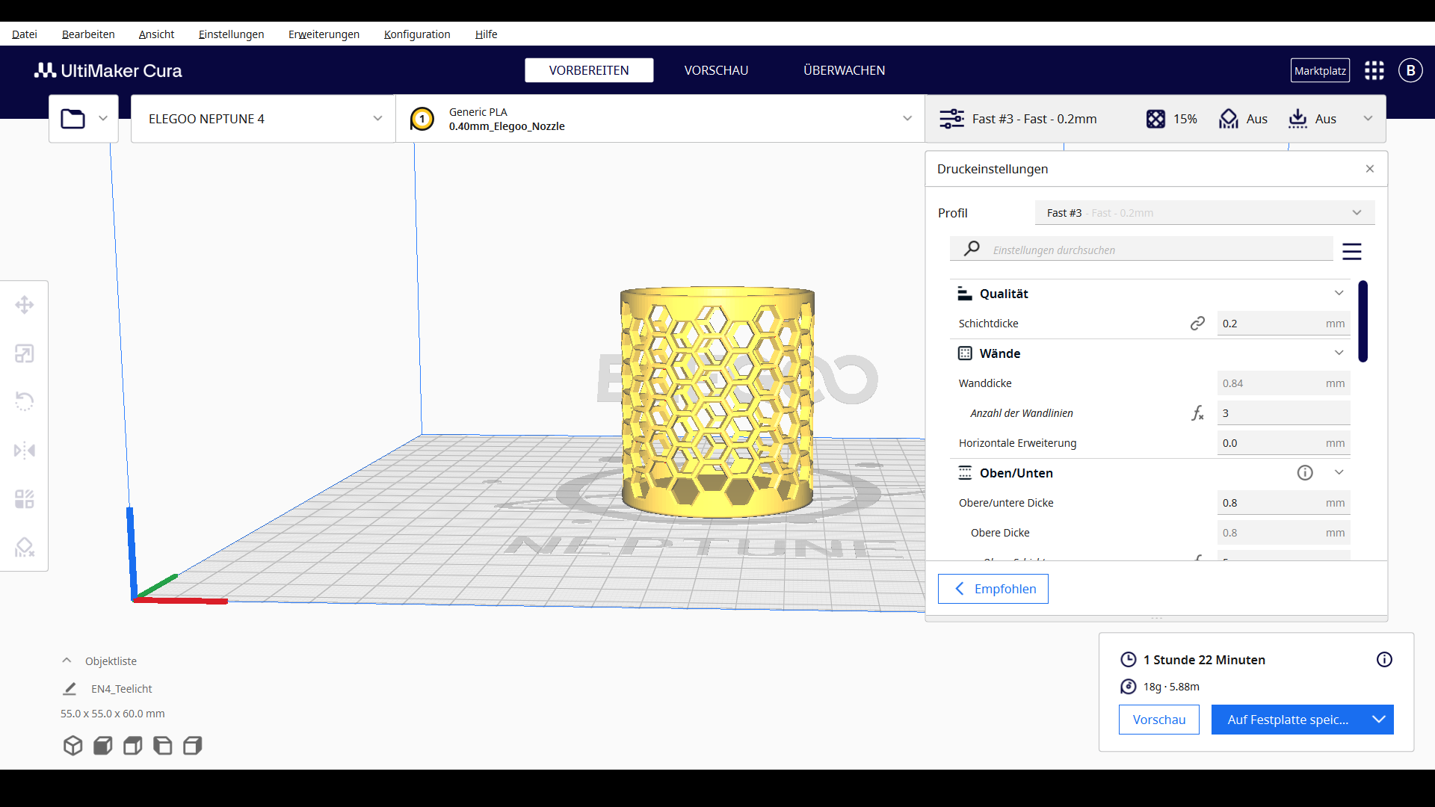Collapse the Oben/Unten section

pyautogui.click(x=1339, y=473)
